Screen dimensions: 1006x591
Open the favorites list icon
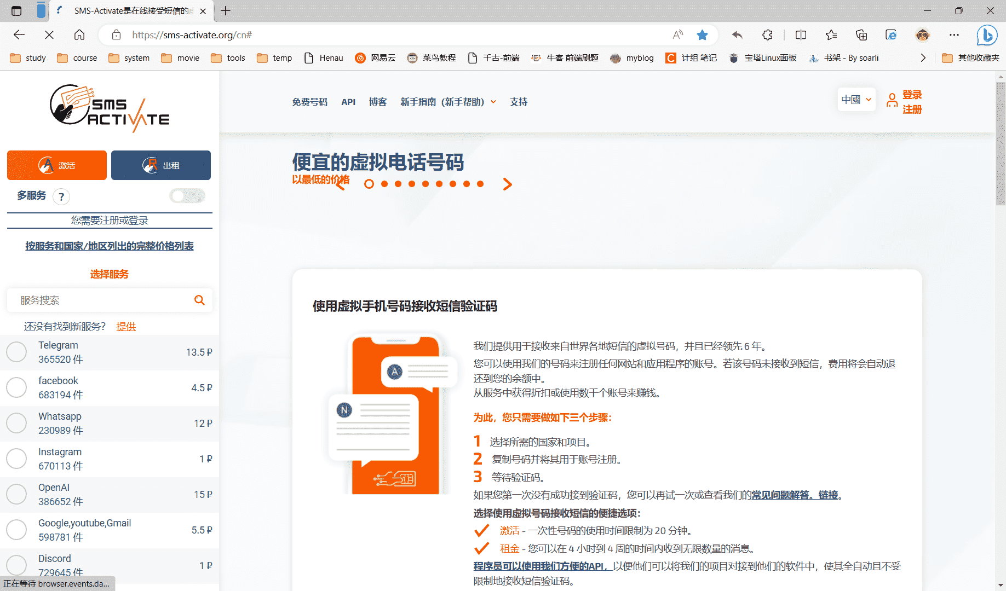pyautogui.click(x=831, y=35)
